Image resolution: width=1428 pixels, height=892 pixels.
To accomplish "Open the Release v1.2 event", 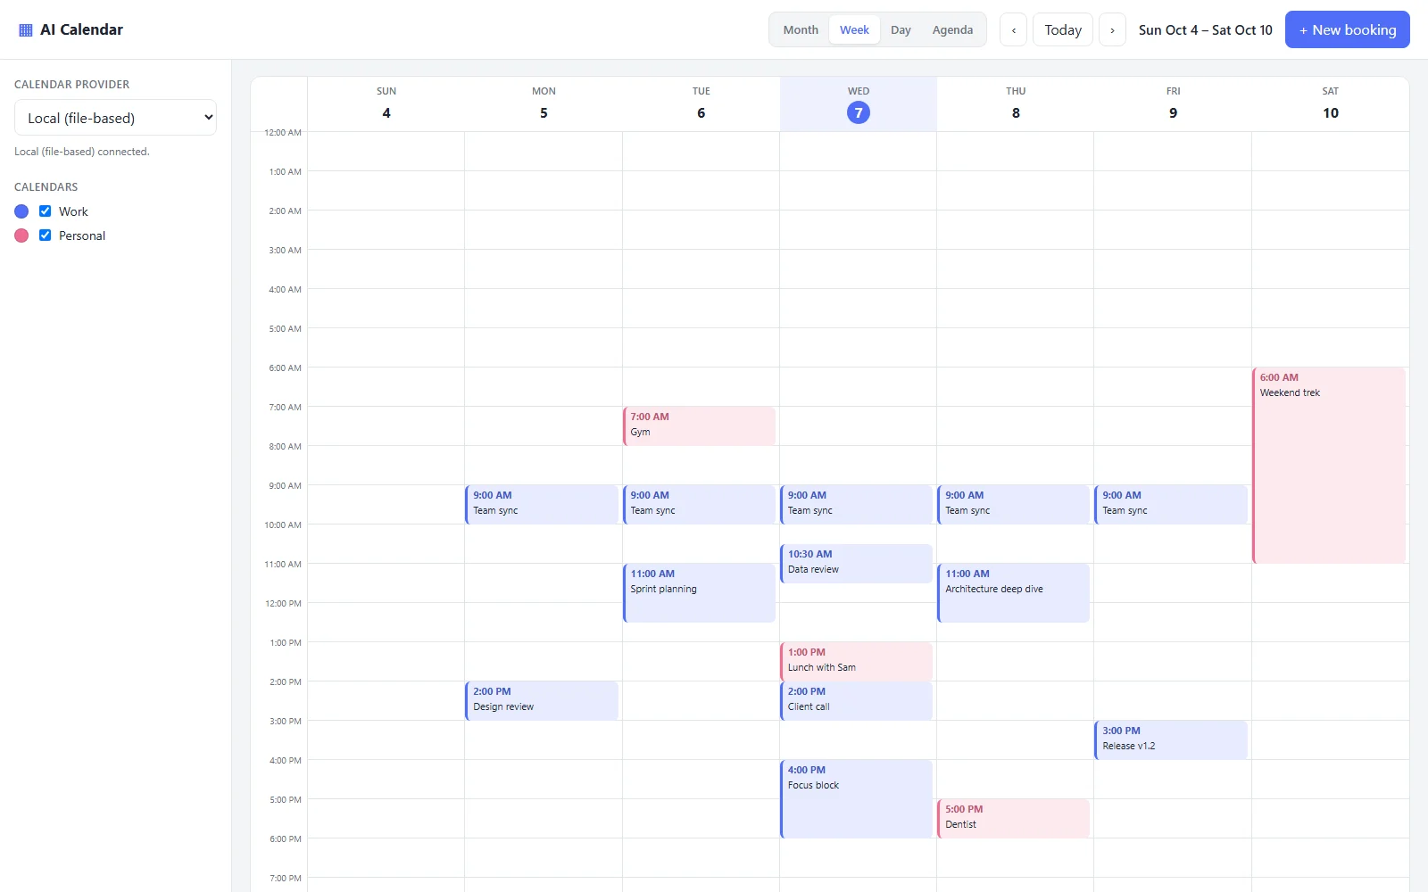I will [1171, 739].
